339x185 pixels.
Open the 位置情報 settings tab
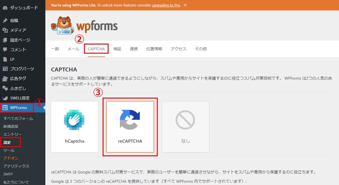coord(154,49)
